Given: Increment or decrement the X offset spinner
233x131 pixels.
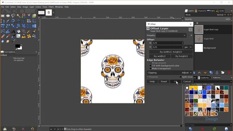Looking at the screenshot, I should click(x=182, y=43).
